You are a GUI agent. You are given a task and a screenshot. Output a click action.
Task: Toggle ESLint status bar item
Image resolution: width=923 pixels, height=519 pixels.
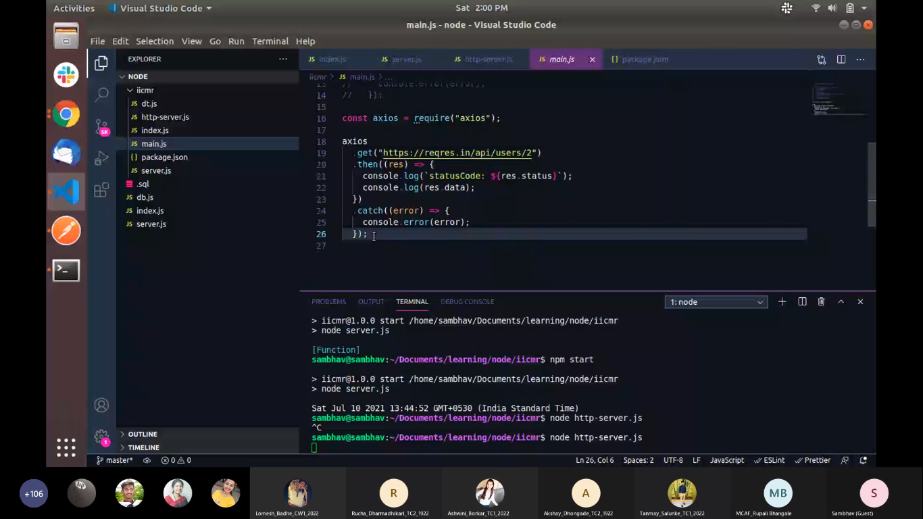[769, 460]
